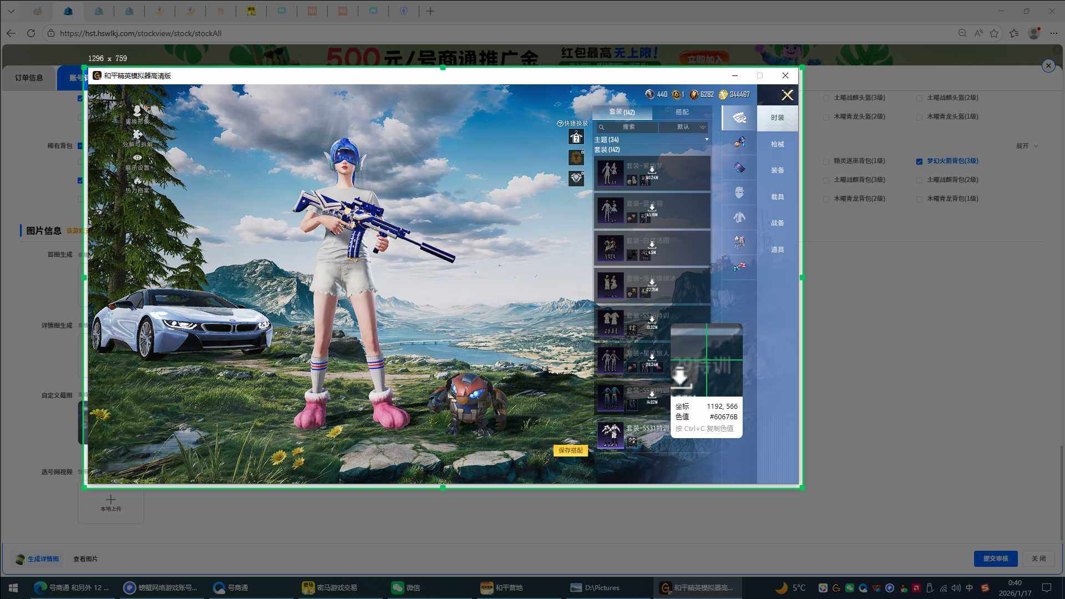The image size is (1065, 599).
Task: Toggle 梦幻火箭背包(3级) checkbox
Action: tap(919, 161)
